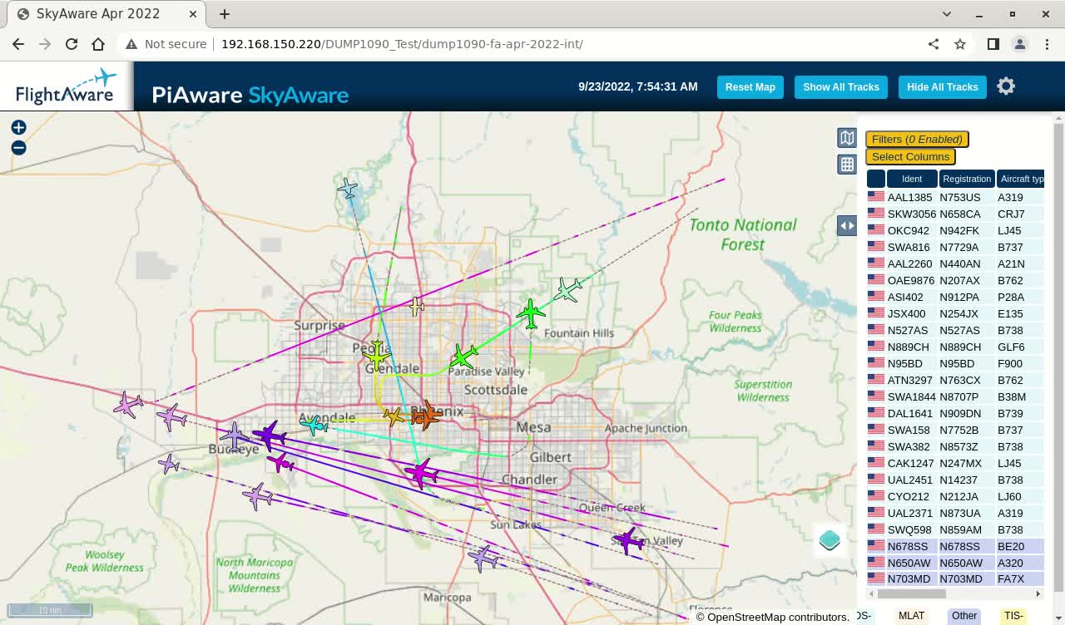The width and height of the screenshot is (1065, 625).
Task: Select the JSX400 aircraft row
Action: coord(955,313)
